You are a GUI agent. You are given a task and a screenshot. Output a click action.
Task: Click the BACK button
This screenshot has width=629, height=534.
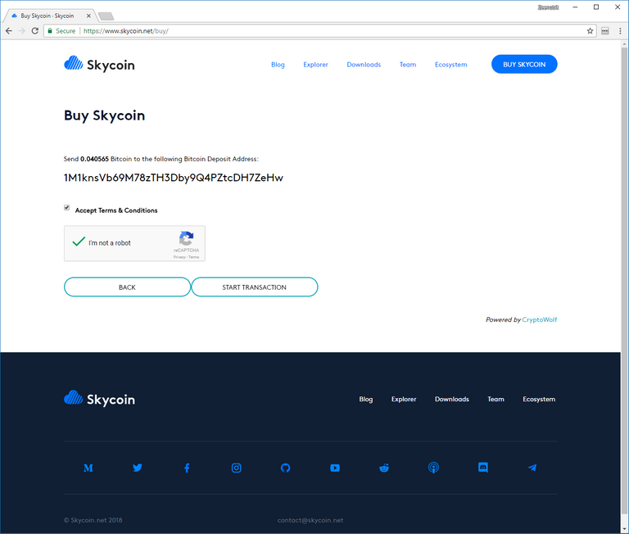[127, 287]
